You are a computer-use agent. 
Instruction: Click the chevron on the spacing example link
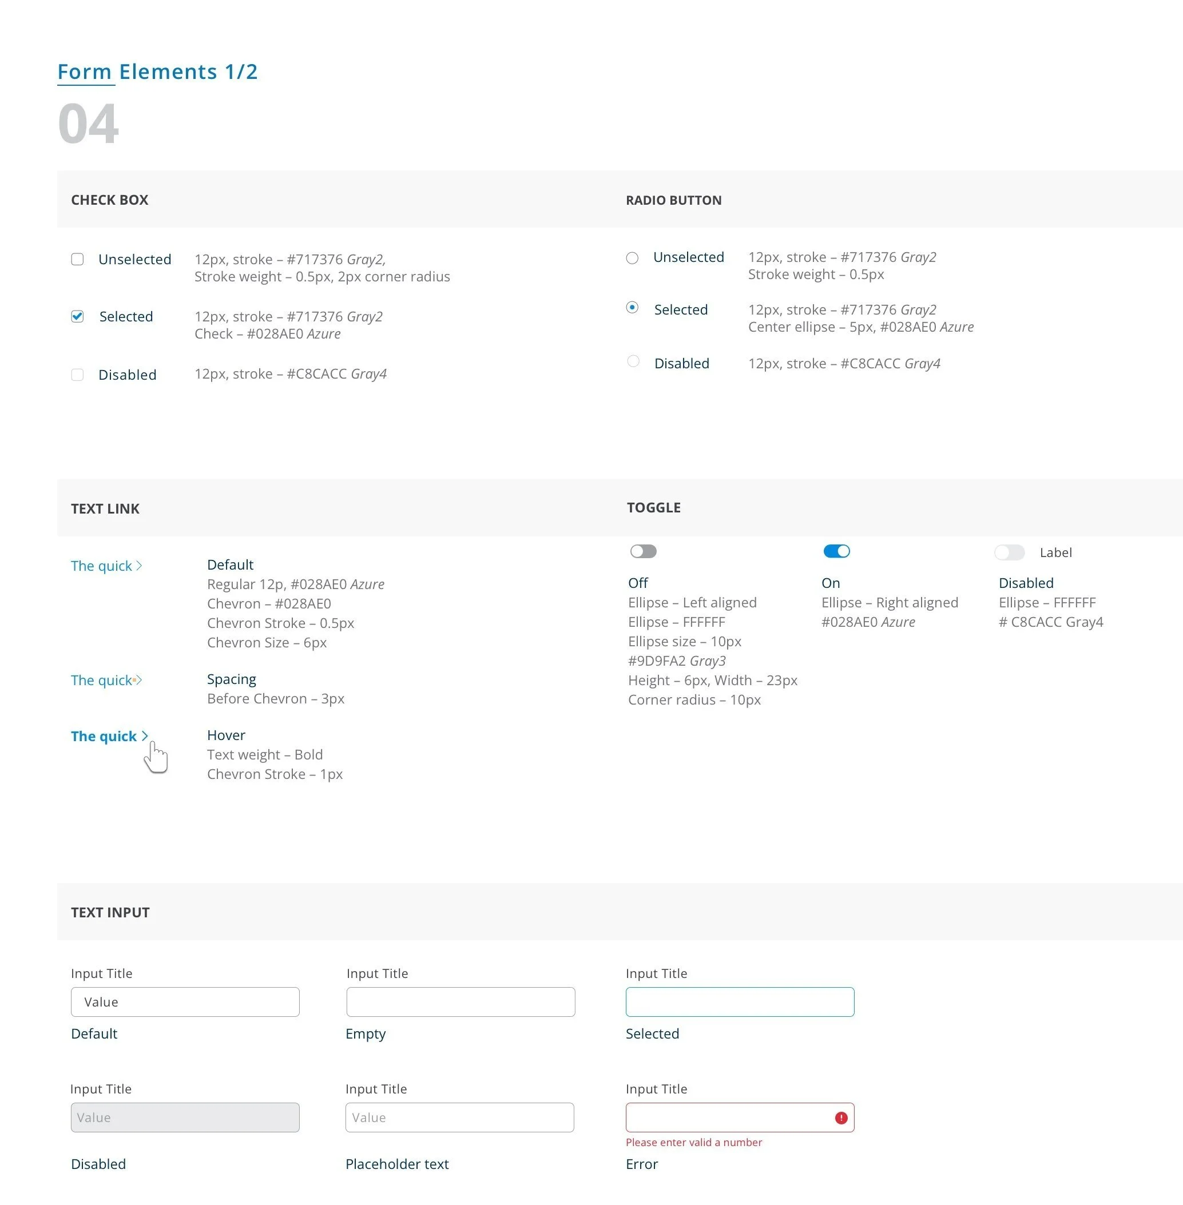(139, 679)
